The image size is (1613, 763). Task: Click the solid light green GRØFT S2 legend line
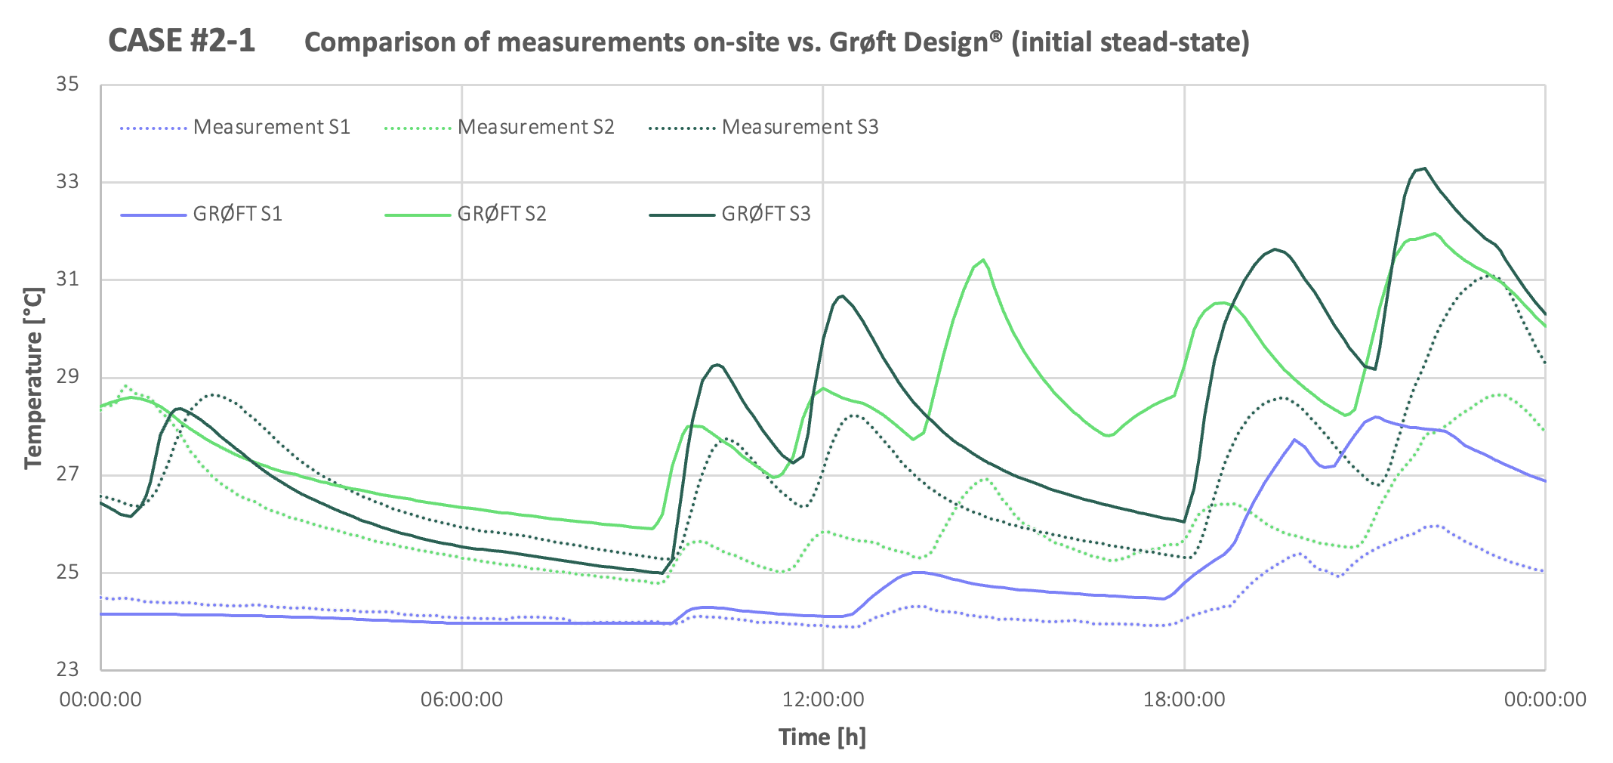pyautogui.click(x=418, y=215)
